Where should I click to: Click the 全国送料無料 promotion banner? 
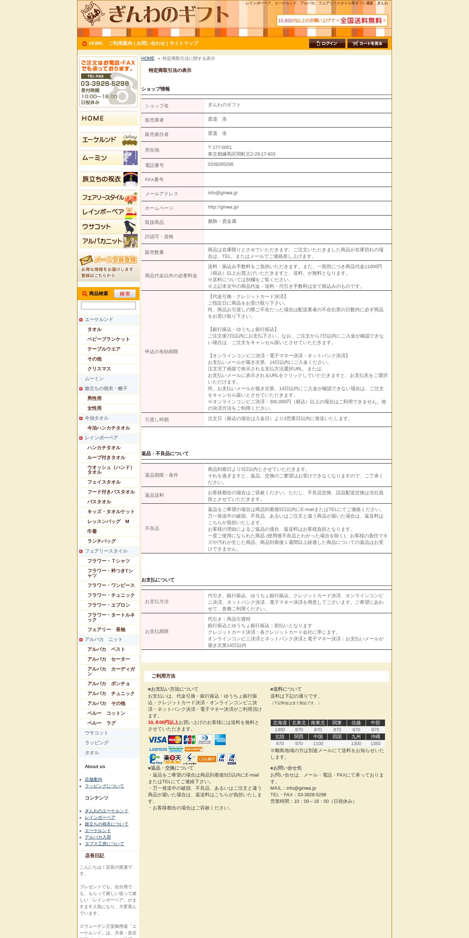tap(332, 20)
